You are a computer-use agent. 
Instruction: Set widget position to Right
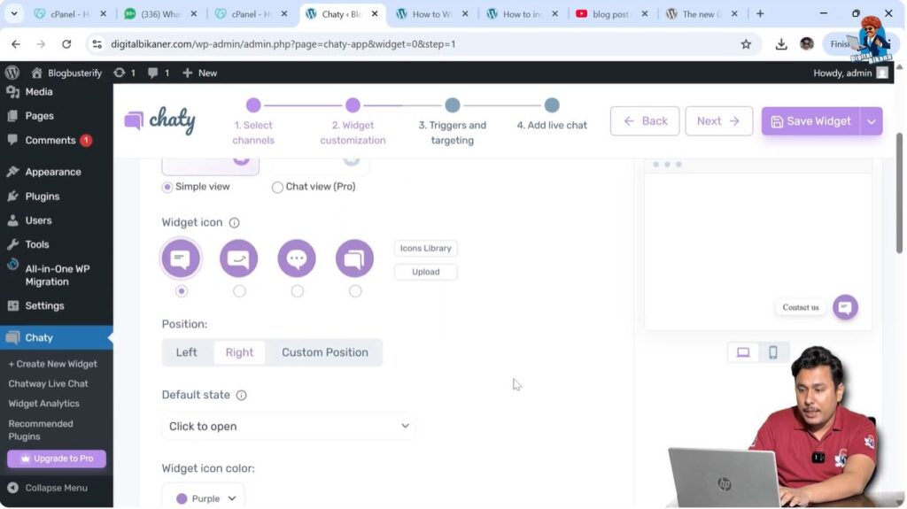(239, 352)
